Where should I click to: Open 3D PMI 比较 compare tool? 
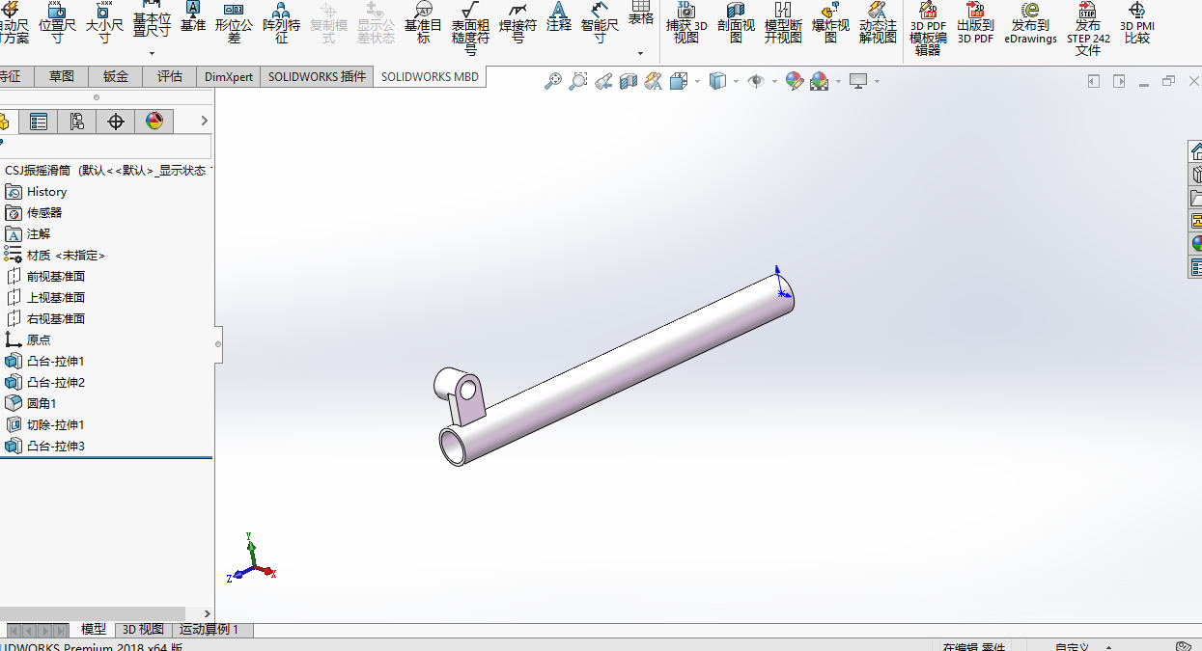(x=1136, y=23)
